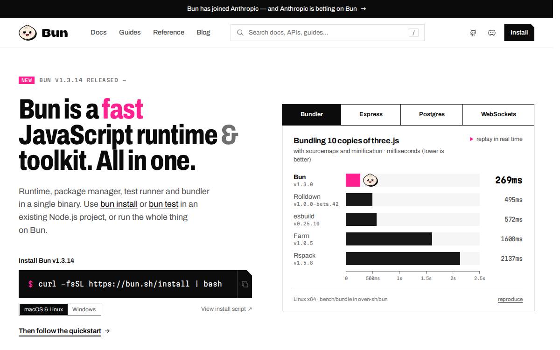Switch to the Express benchmark tab

pyautogui.click(x=371, y=114)
